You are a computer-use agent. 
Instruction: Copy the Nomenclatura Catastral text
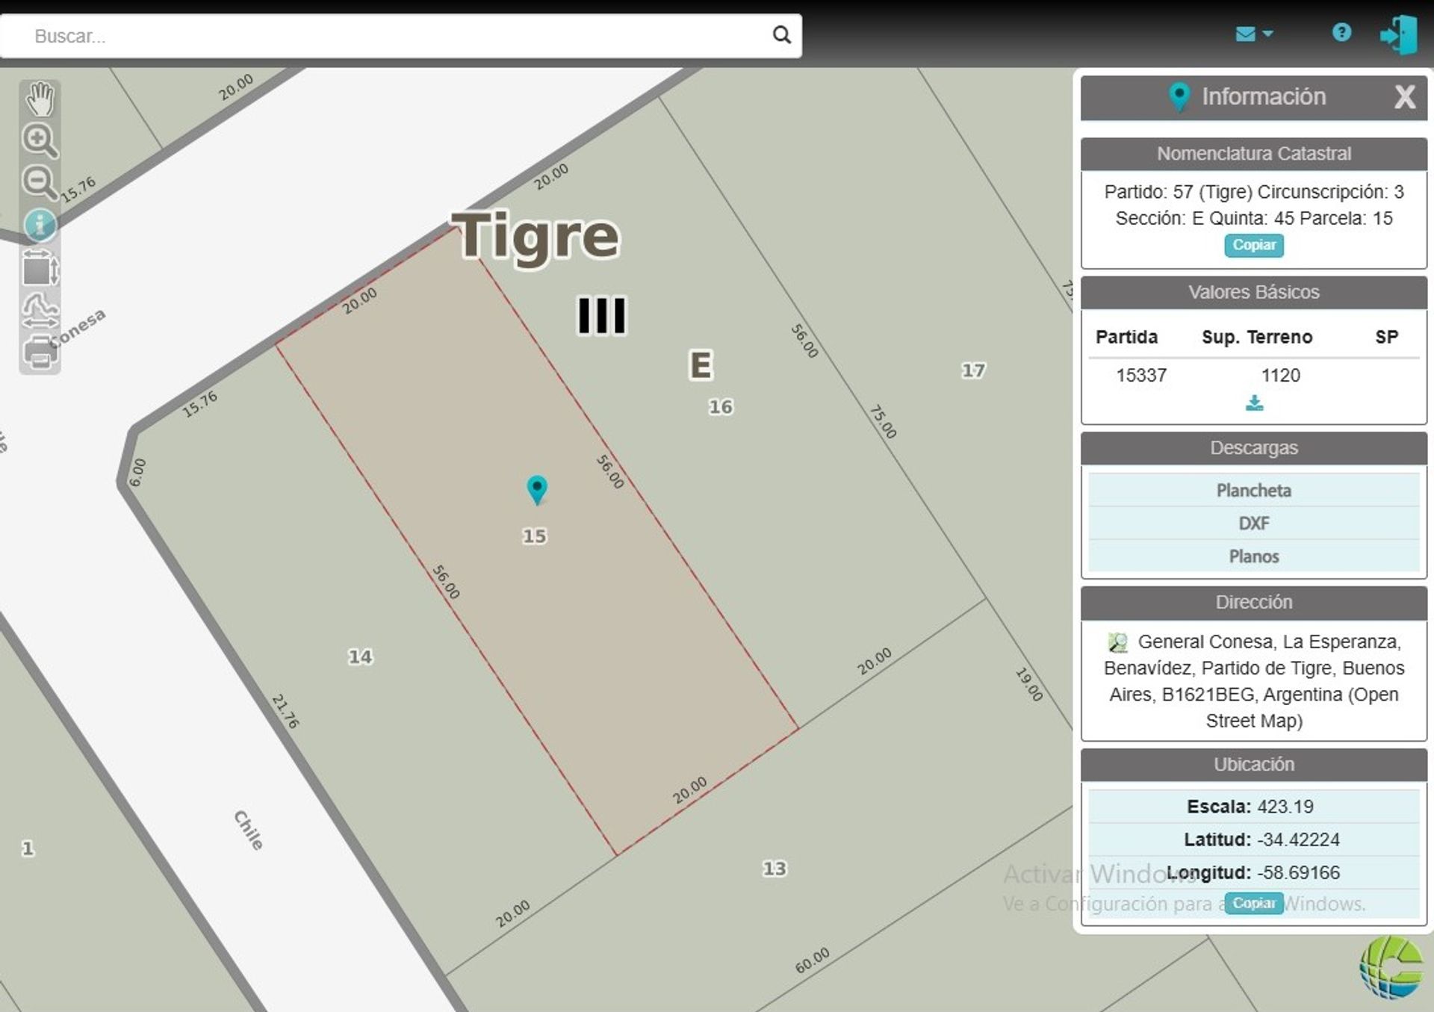click(x=1253, y=245)
